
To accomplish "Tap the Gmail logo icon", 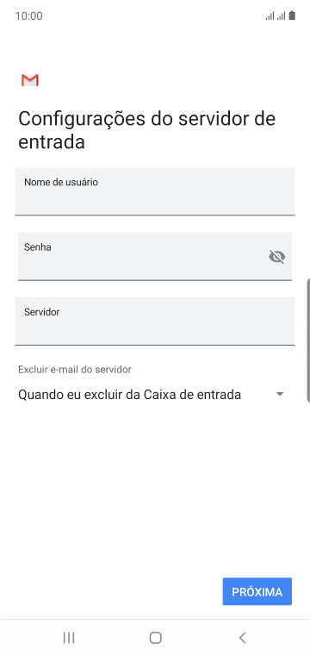I will [x=30, y=80].
